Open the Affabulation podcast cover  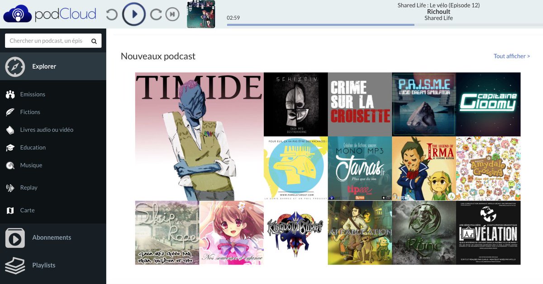pyautogui.click(x=360, y=233)
